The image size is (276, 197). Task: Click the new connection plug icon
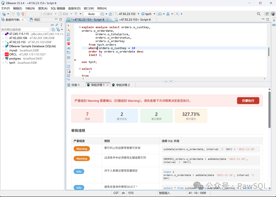4,14
